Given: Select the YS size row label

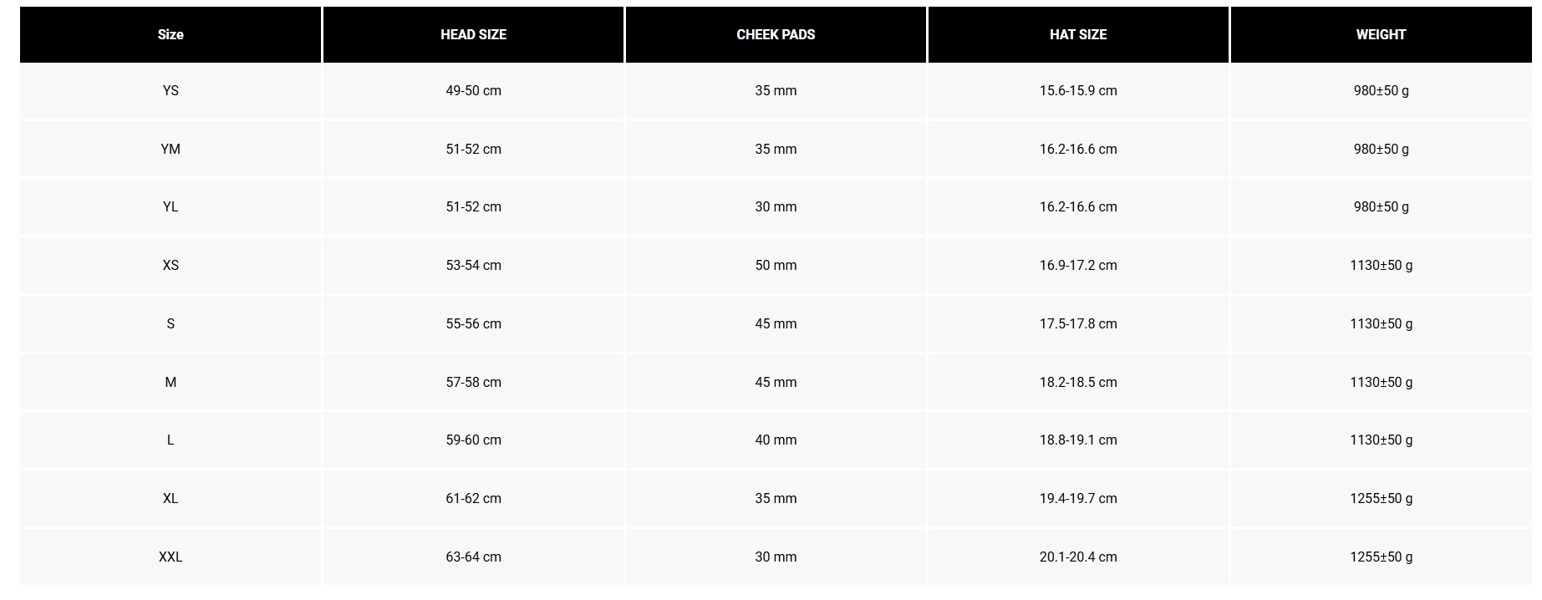Looking at the screenshot, I should [170, 90].
